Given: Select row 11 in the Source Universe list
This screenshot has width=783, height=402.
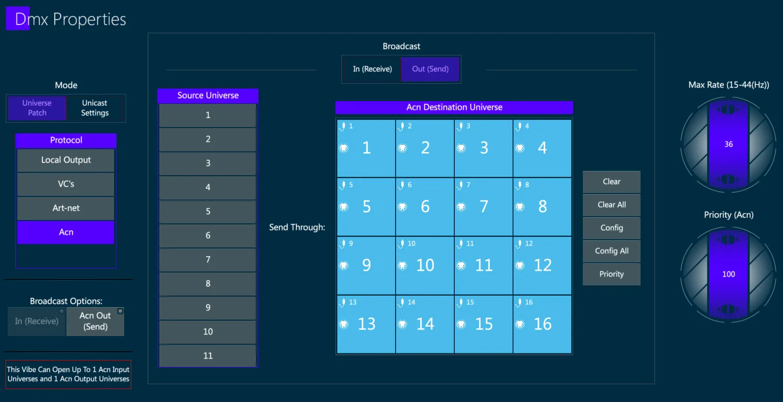Looking at the screenshot, I should pyautogui.click(x=208, y=356).
